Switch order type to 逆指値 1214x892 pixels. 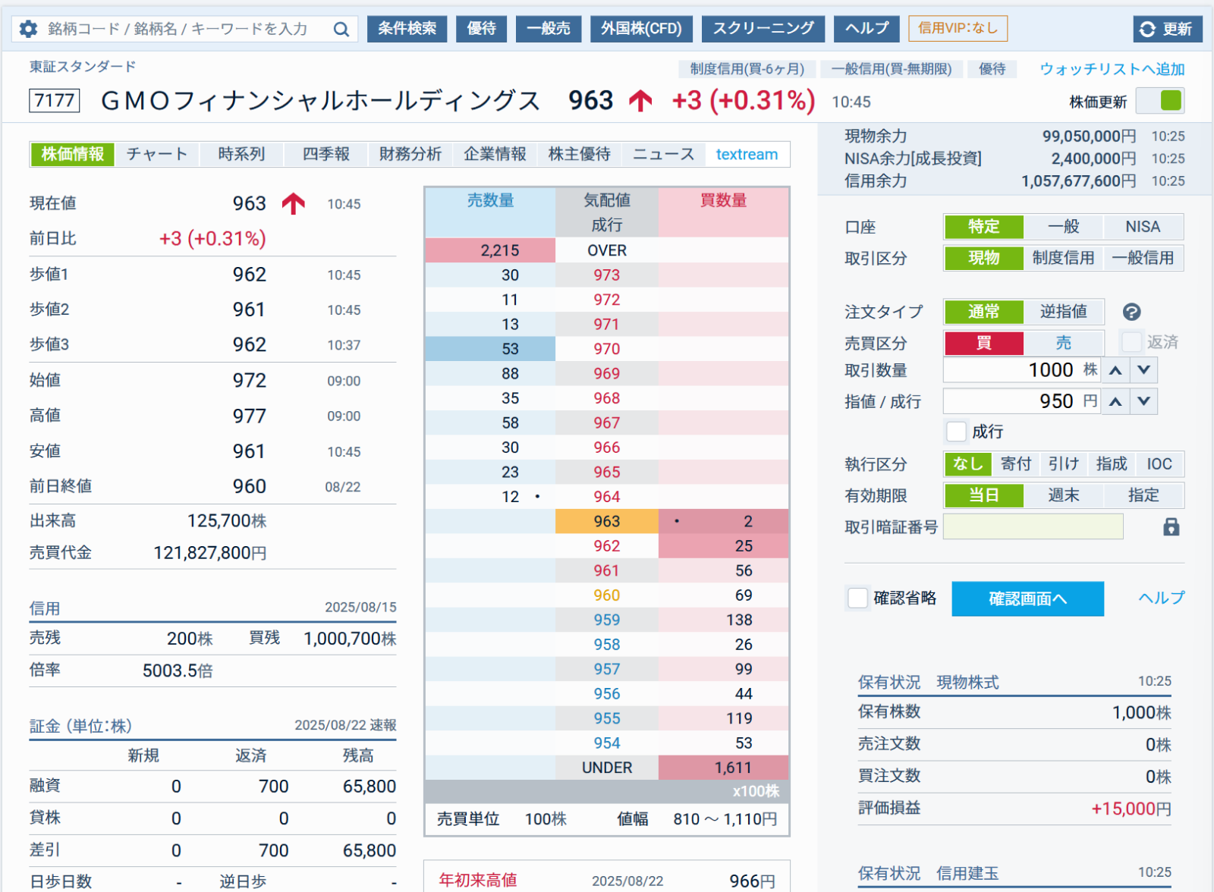[1063, 312]
